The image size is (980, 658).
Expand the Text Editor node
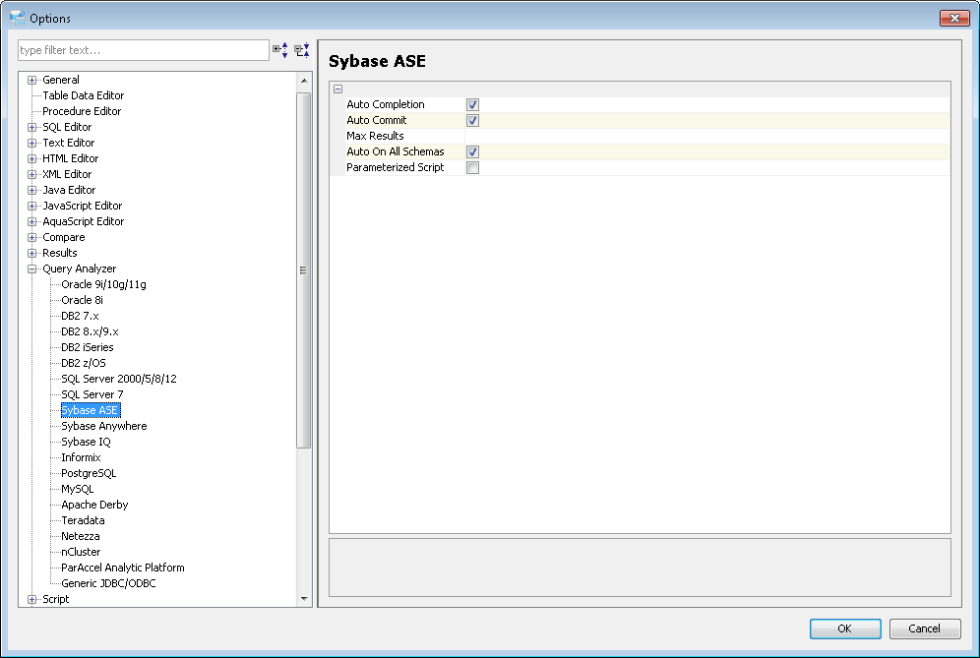[31, 143]
